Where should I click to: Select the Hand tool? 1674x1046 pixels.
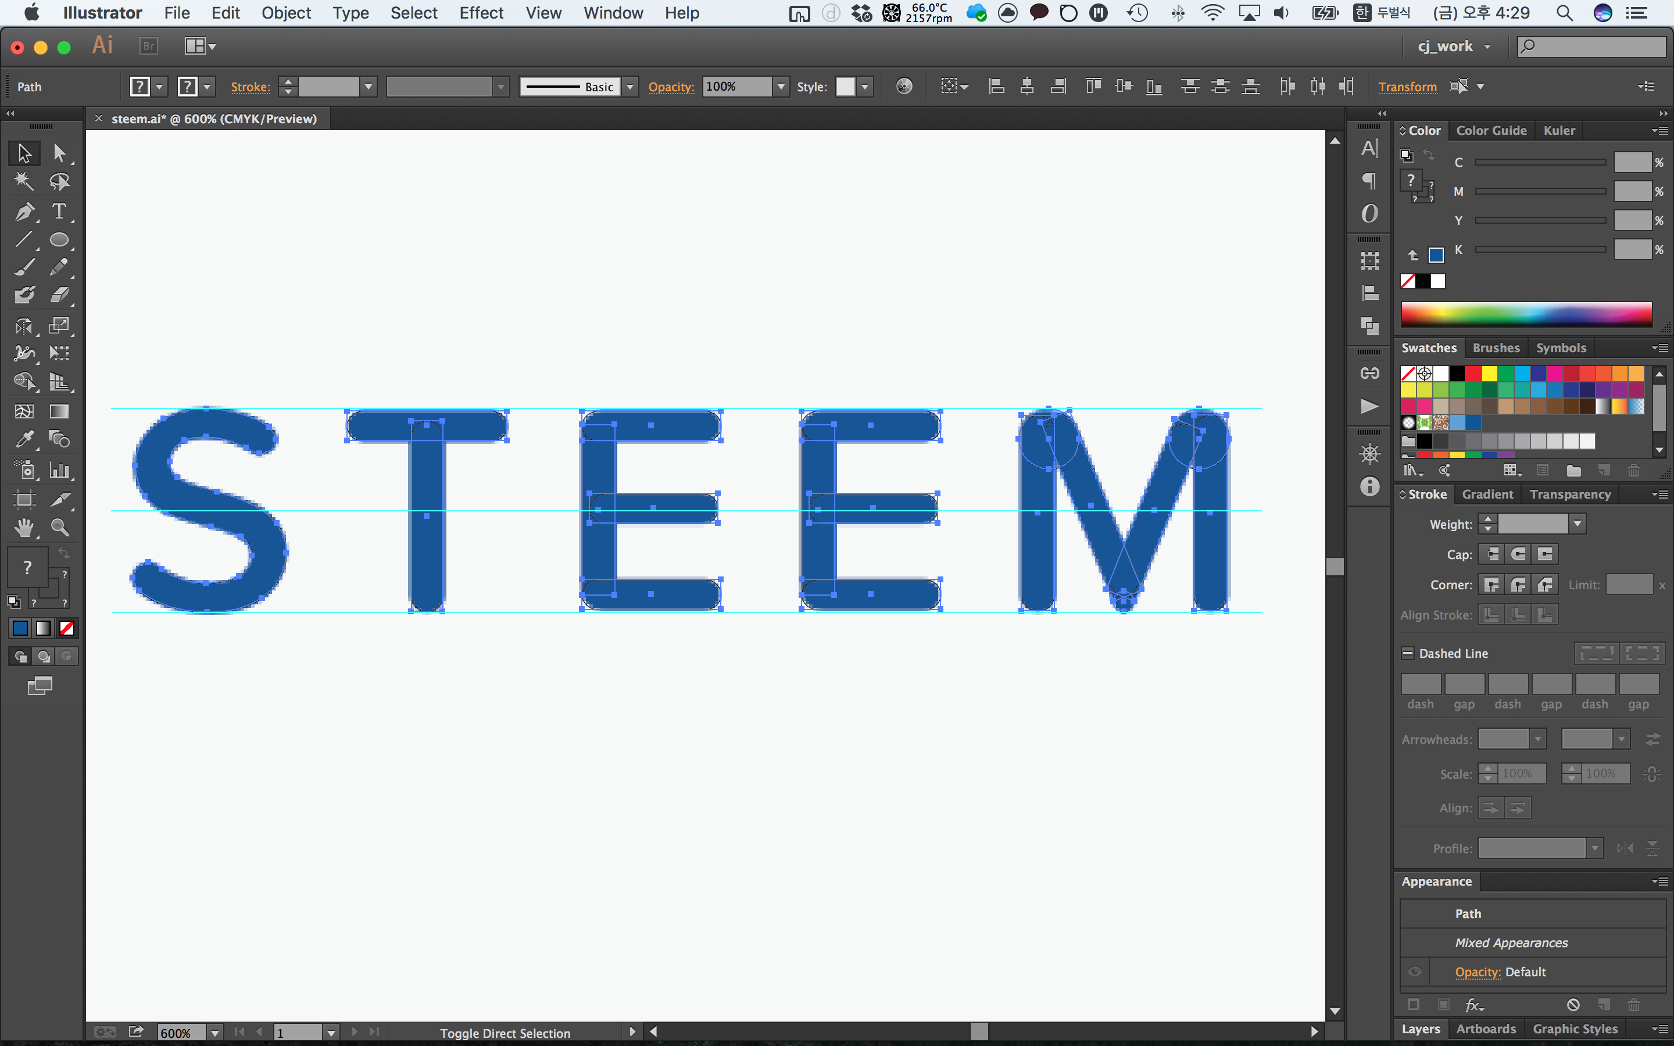pyautogui.click(x=24, y=528)
